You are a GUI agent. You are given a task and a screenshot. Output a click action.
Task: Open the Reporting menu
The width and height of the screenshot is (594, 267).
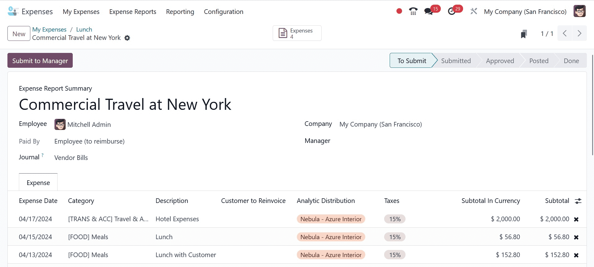180,12
